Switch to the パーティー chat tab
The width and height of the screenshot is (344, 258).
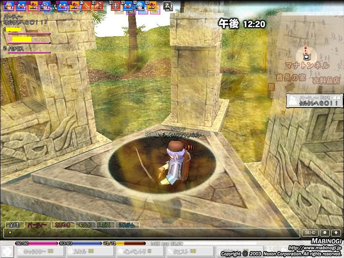[37, 225]
